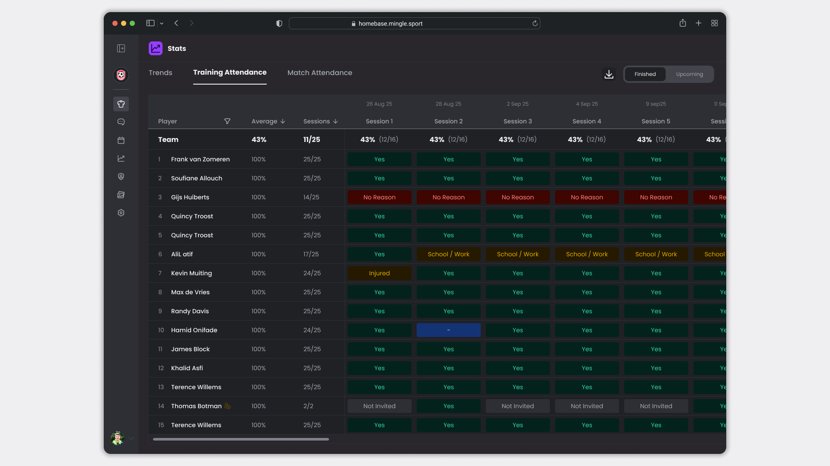
Task: Sort by Sessions column arrow
Action: 335,121
